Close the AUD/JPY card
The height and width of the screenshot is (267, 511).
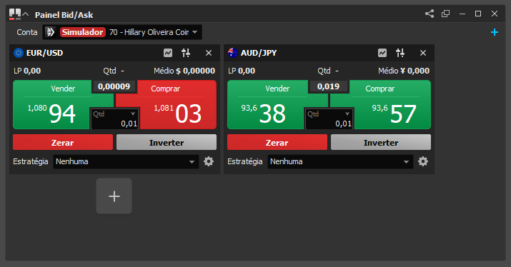[423, 53]
